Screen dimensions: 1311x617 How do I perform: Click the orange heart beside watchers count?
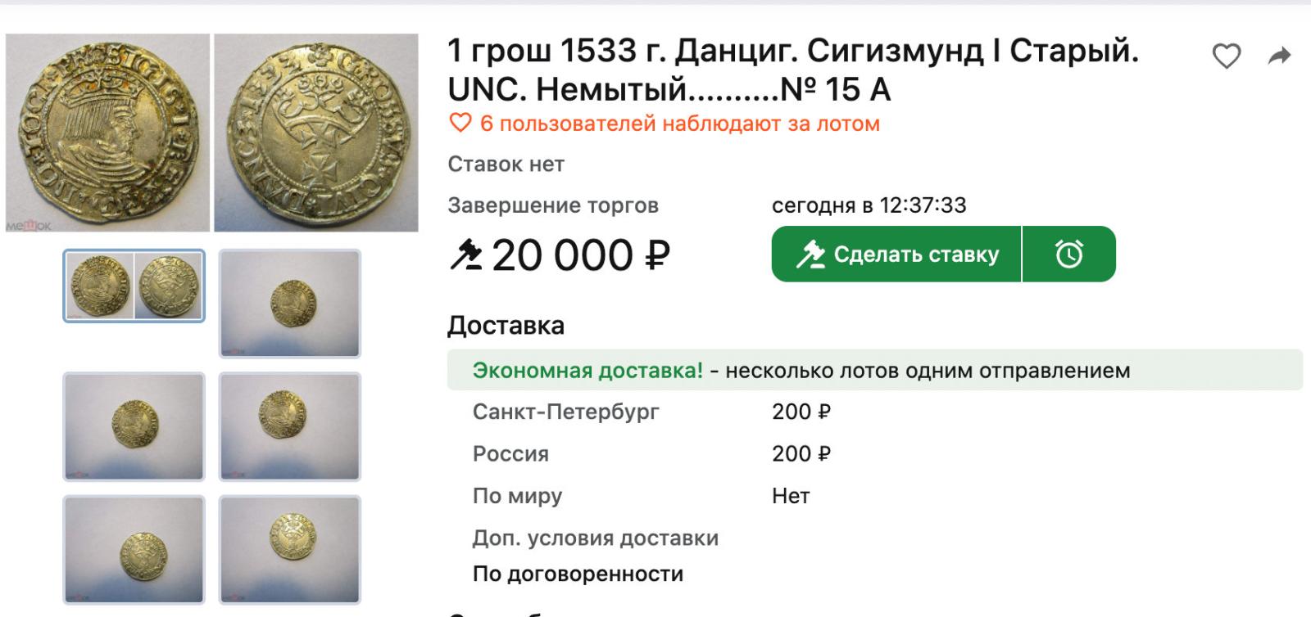(x=460, y=124)
